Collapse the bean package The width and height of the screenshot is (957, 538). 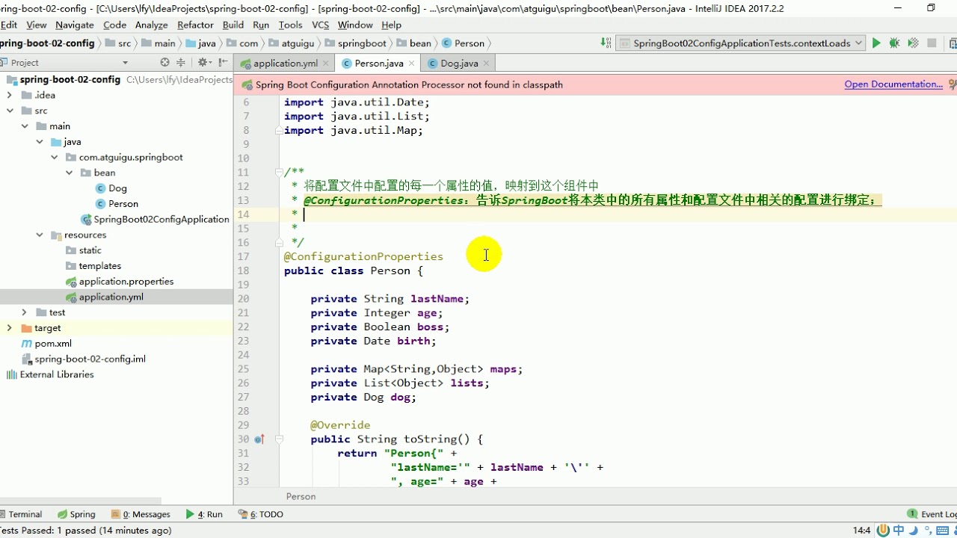(70, 173)
